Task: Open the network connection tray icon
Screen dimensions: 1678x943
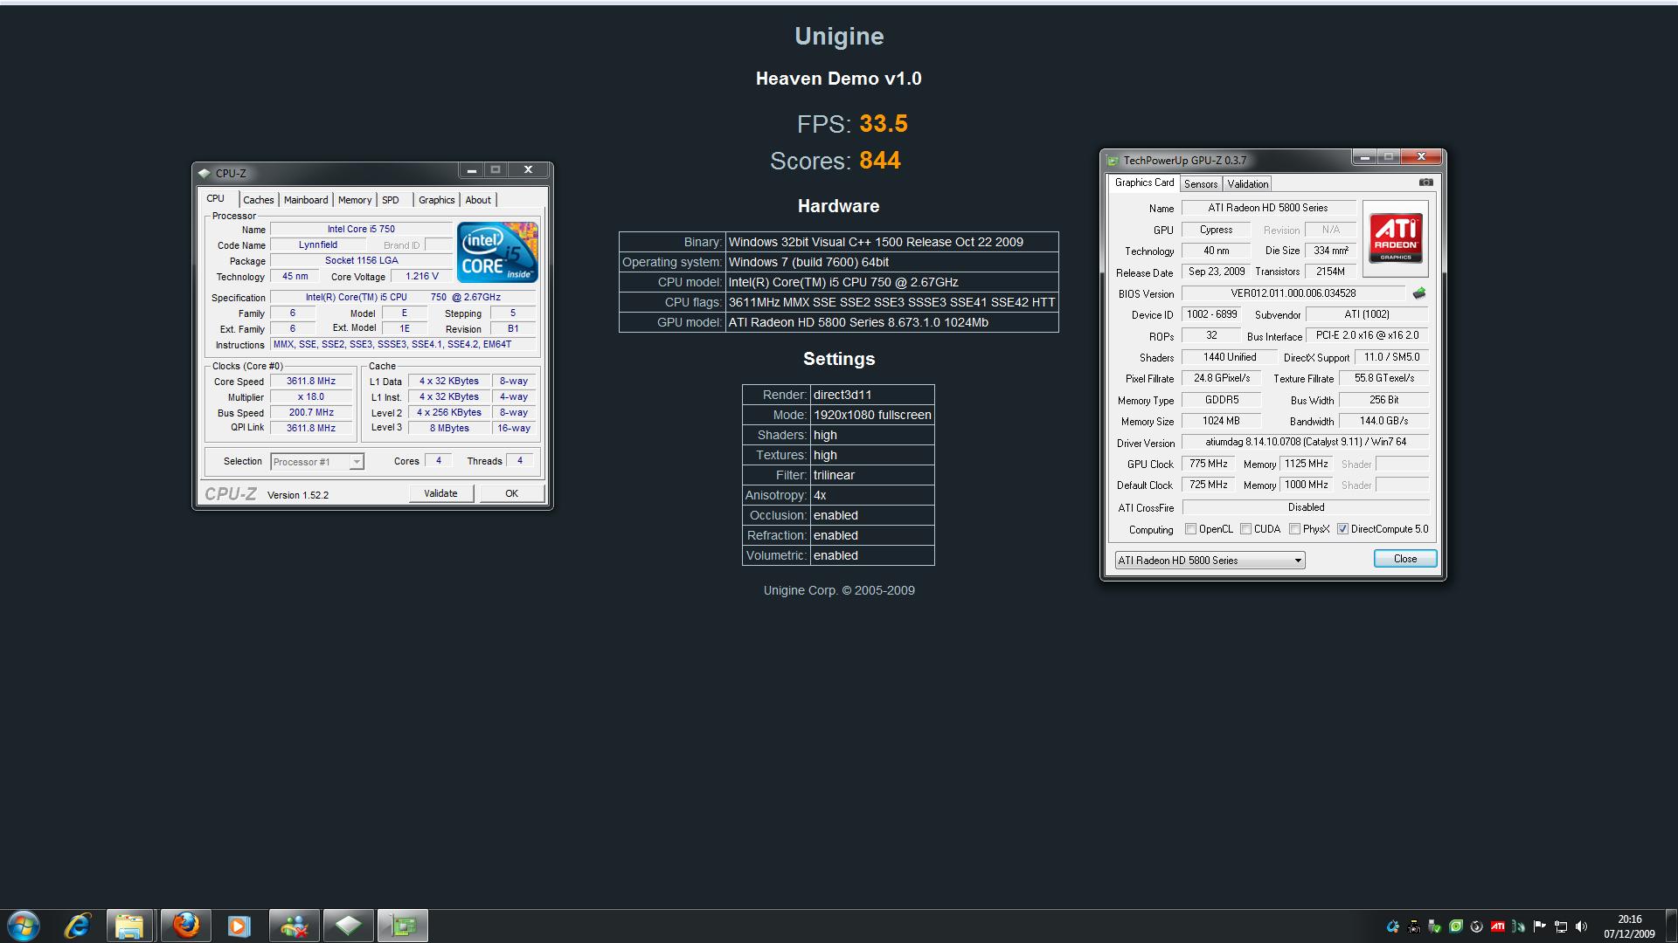Action: coord(1561,926)
